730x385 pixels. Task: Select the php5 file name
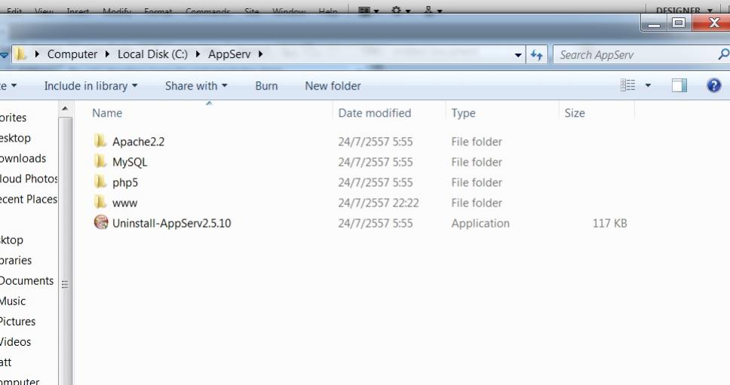tap(124, 183)
